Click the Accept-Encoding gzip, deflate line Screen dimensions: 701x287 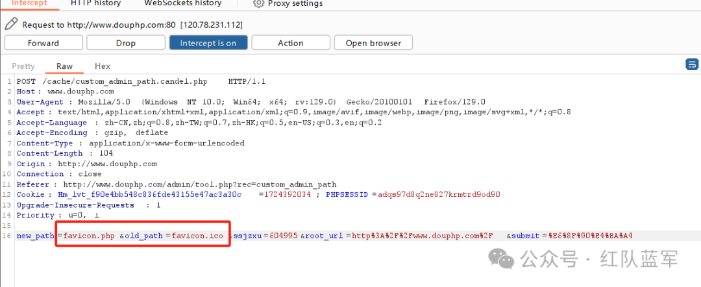[x=93, y=132]
